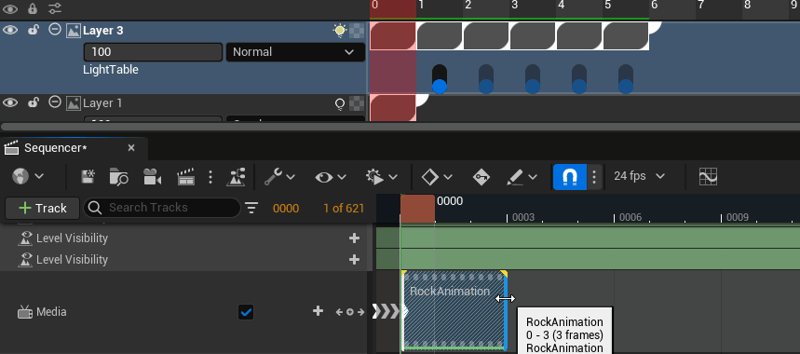The height and width of the screenshot is (354, 800).
Task: Open the edit options pencil dropdown
Action: click(522, 177)
